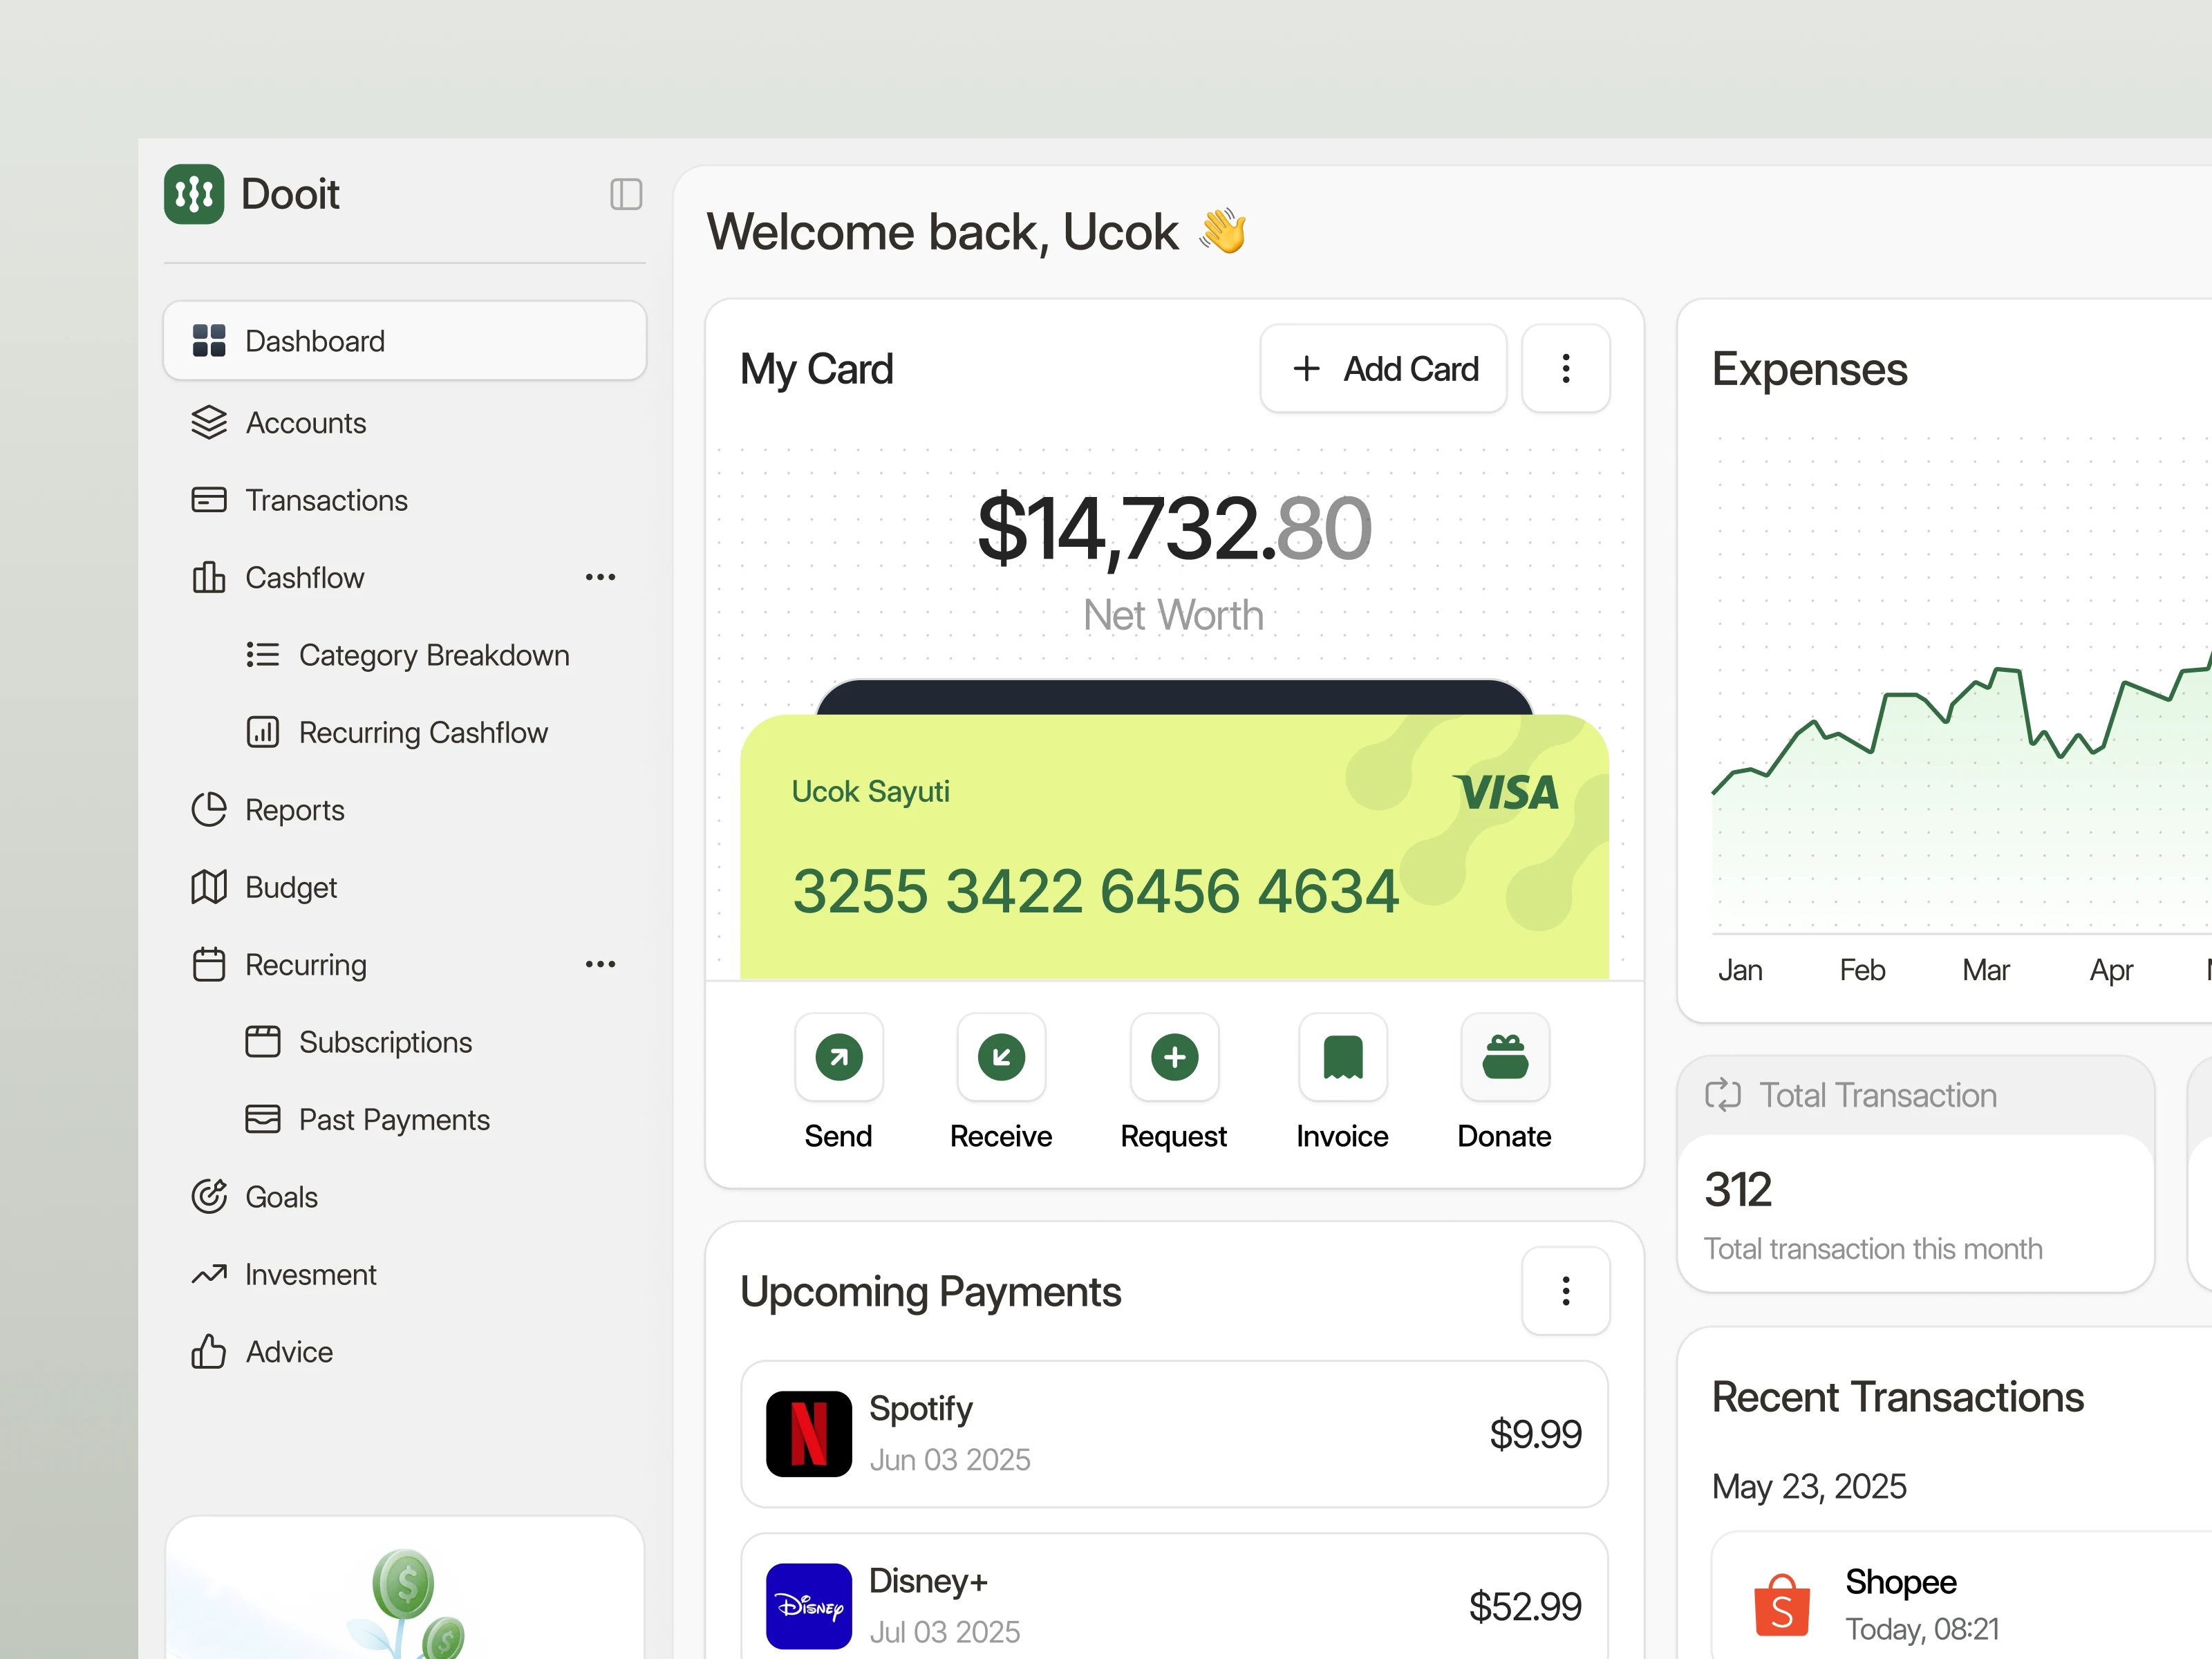Click the Recurring calendar icon
The width and height of the screenshot is (2212, 1659).
[209, 964]
